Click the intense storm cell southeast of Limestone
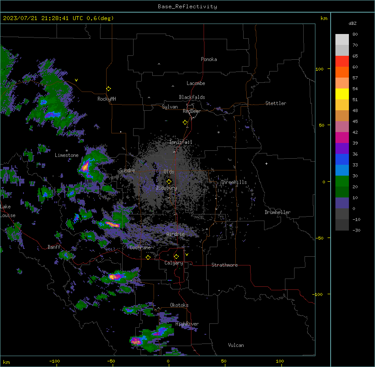375x367 pixels. coord(85,166)
